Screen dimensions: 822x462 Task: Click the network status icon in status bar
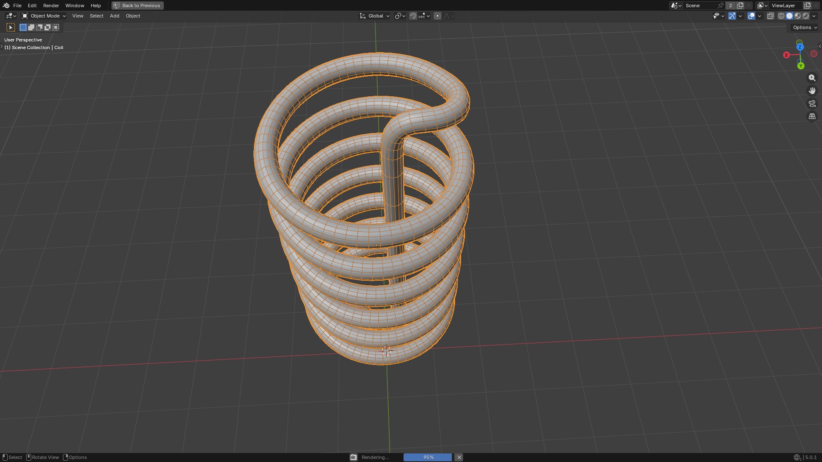[x=797, y=457]
